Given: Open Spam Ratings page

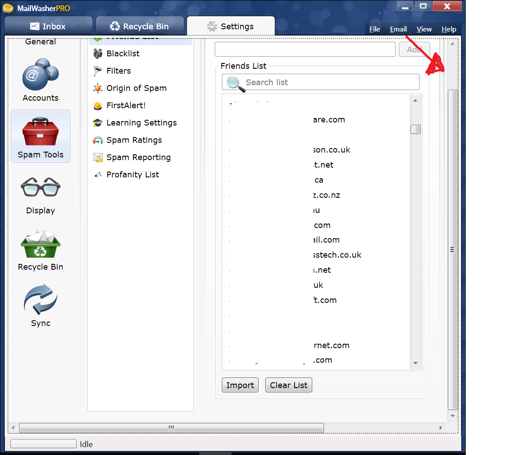Looking at the screenshot, I should pyautogui.click(x=134, y=140).
